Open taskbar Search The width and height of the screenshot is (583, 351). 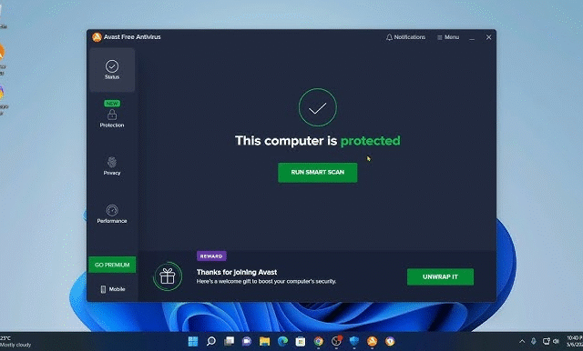pyautogui.click(x=211, y=341)
